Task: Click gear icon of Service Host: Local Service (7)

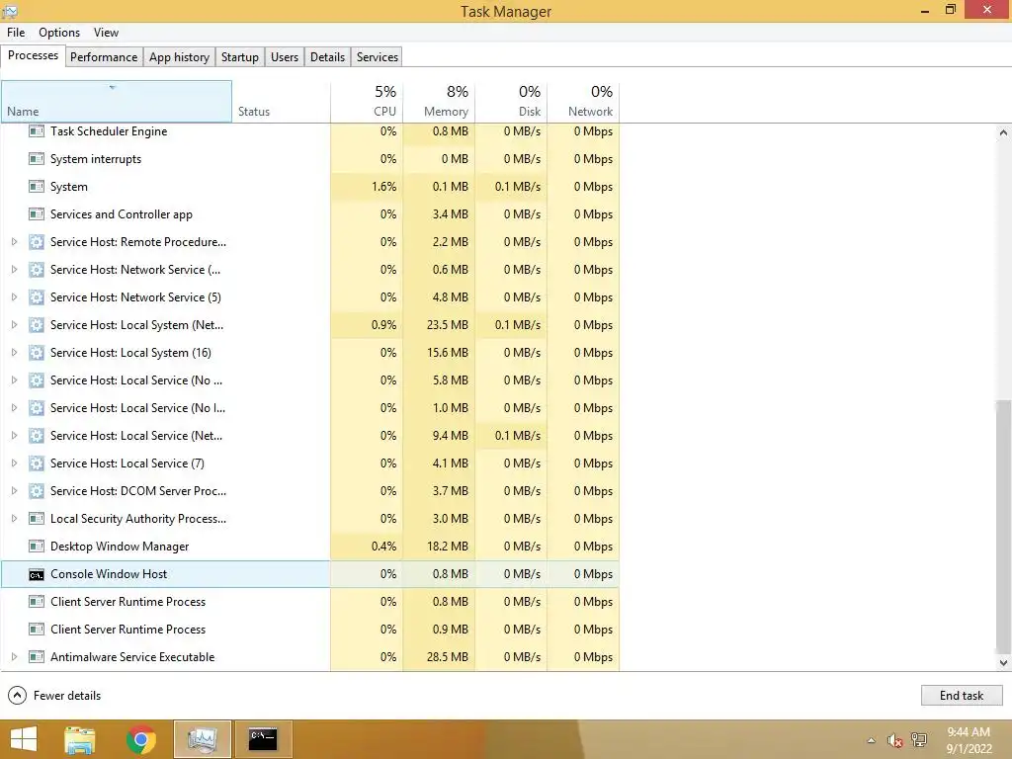Action: point(37,464)
